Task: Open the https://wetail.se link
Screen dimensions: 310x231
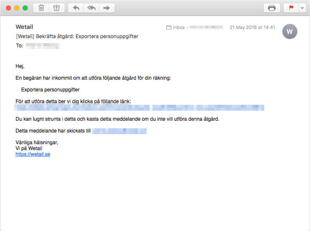Action: coord(33,154)
